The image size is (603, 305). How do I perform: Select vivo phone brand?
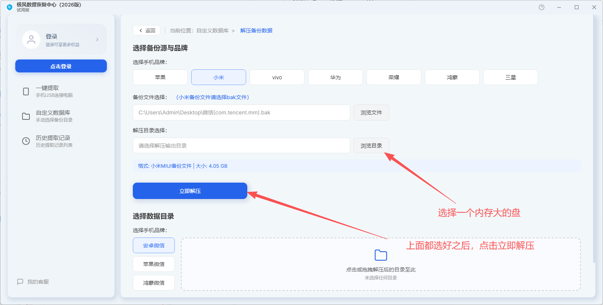point(277,77)
